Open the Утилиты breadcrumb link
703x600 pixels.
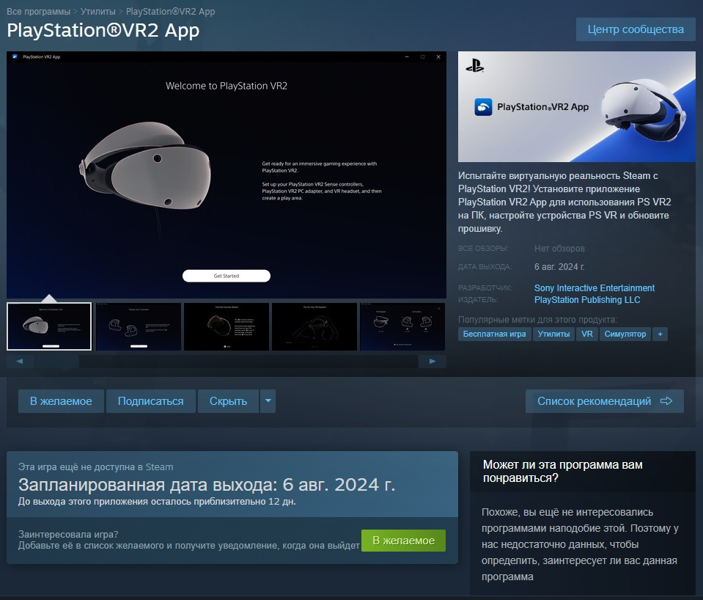point(97,12)
